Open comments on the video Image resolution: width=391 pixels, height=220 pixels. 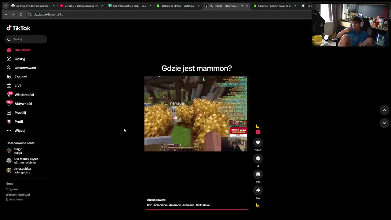coord(258,158)
